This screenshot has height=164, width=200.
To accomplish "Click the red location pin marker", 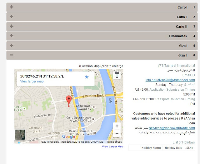I will click(x=69, y=101).
